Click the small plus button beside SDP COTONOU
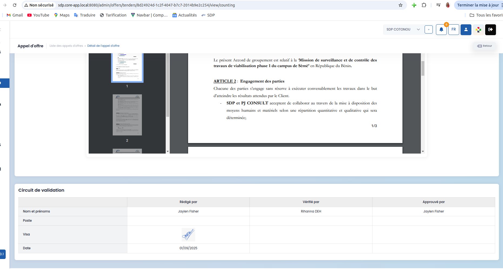 coord(429,29)
